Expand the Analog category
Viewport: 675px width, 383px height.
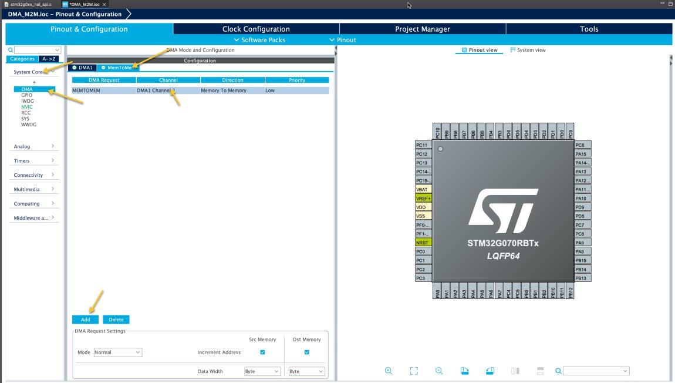coord(34,146)
